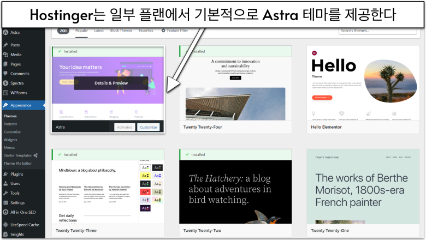Click the Comments speech bubble icon
The image size is (426, 240).
5,74
